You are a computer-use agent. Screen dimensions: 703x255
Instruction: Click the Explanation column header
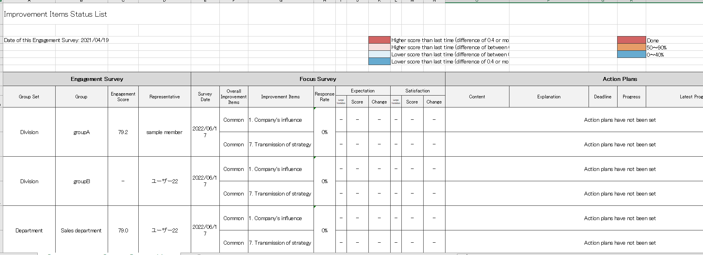tap(548, 97)
